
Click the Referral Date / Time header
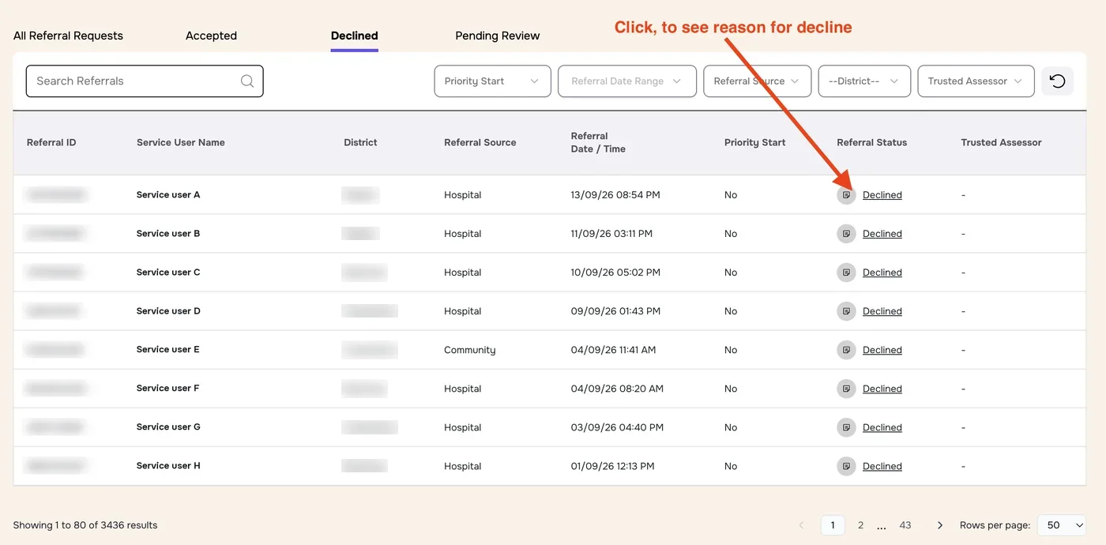(x=598, y=142)
